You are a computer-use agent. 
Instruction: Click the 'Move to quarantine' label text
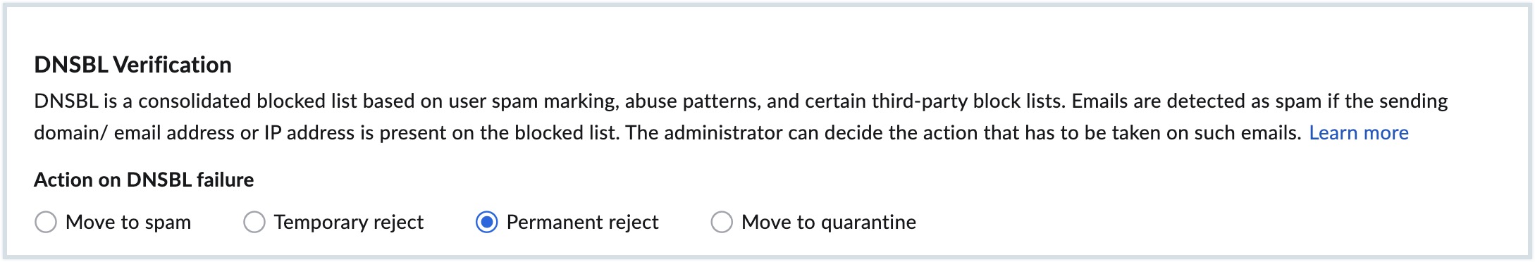pos(829,222)
